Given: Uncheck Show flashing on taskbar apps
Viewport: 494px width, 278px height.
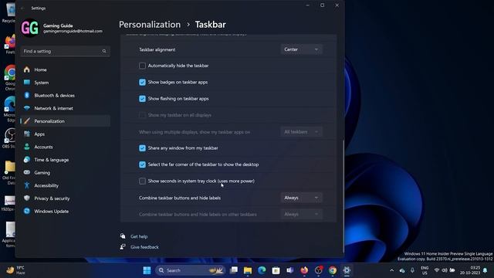Looking at the screenshot, I should point(142,99).
